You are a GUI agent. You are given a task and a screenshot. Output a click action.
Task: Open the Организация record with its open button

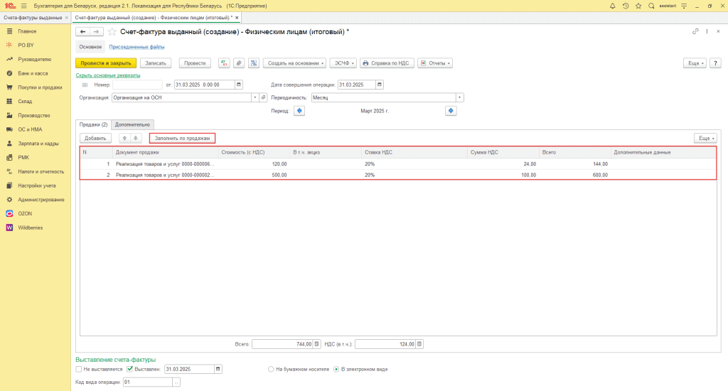(x=263, y=97)
